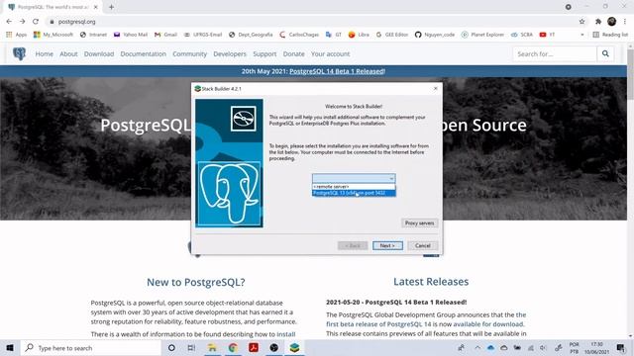
Task: Open PostgreSQL 14 Beta 1 Released banner link
Action: [337, 71]
